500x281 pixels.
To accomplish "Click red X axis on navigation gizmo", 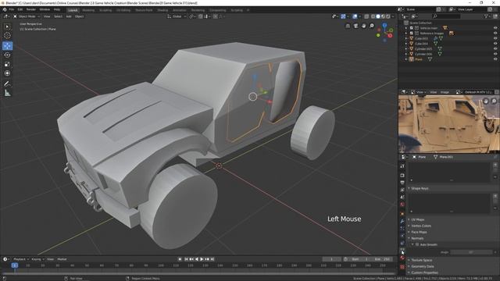I will [390, 36].
